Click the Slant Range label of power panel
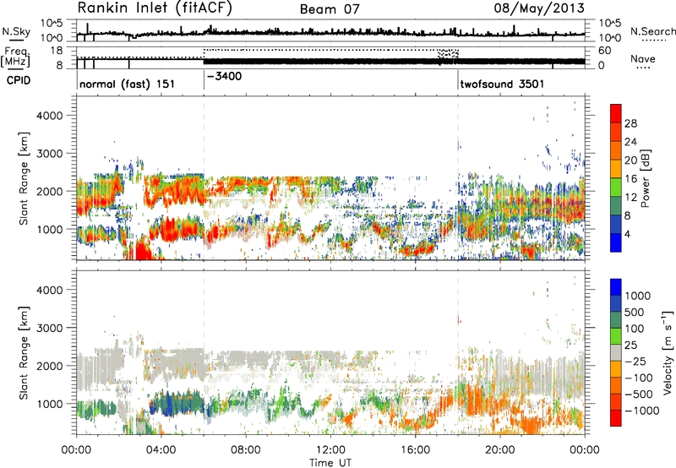 point(25,178)
